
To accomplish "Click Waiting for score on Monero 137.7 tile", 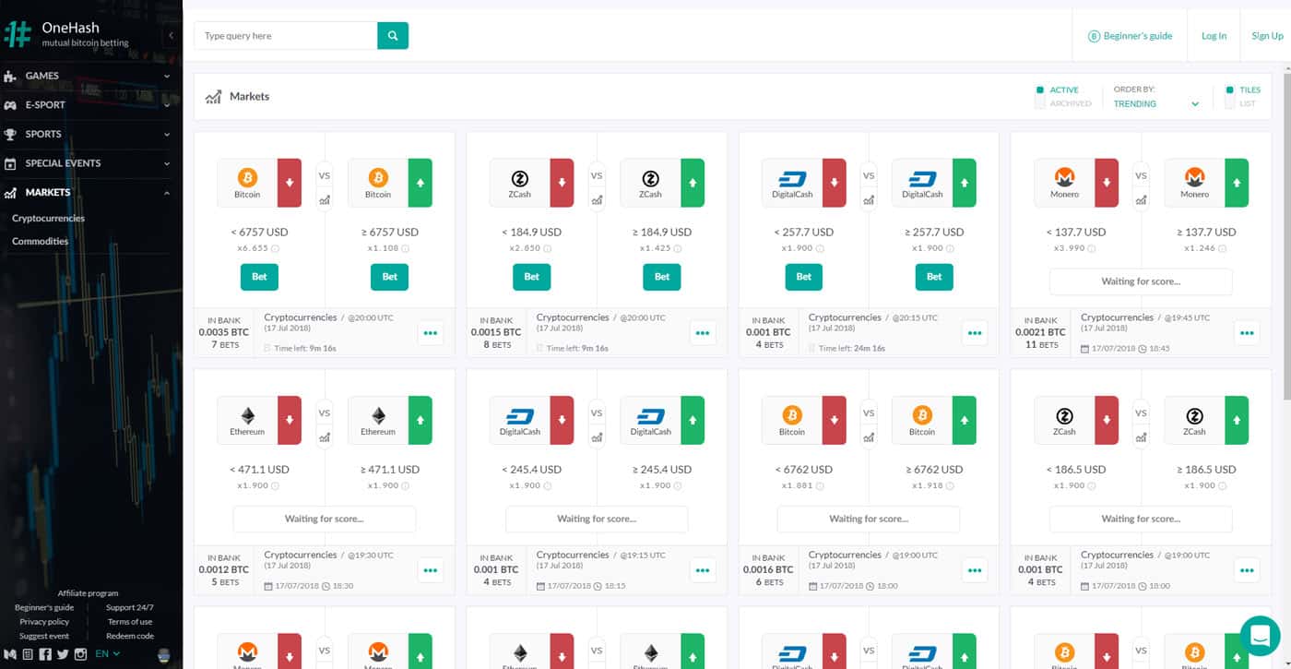I will pyautogui.click(x=1141, y=281).
